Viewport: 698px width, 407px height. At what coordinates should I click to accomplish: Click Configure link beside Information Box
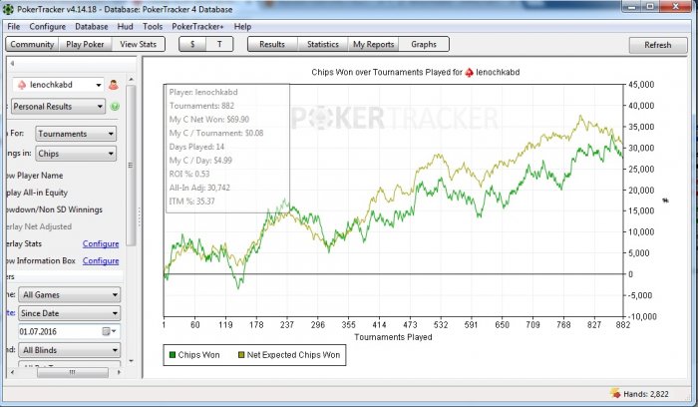[101, 260]
